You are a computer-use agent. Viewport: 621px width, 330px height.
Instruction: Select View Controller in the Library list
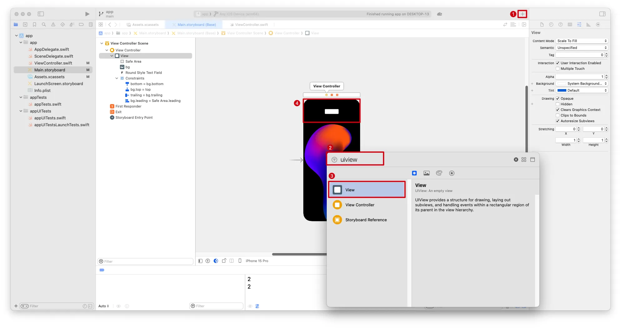pyautogui.click(x=360, y=205)
